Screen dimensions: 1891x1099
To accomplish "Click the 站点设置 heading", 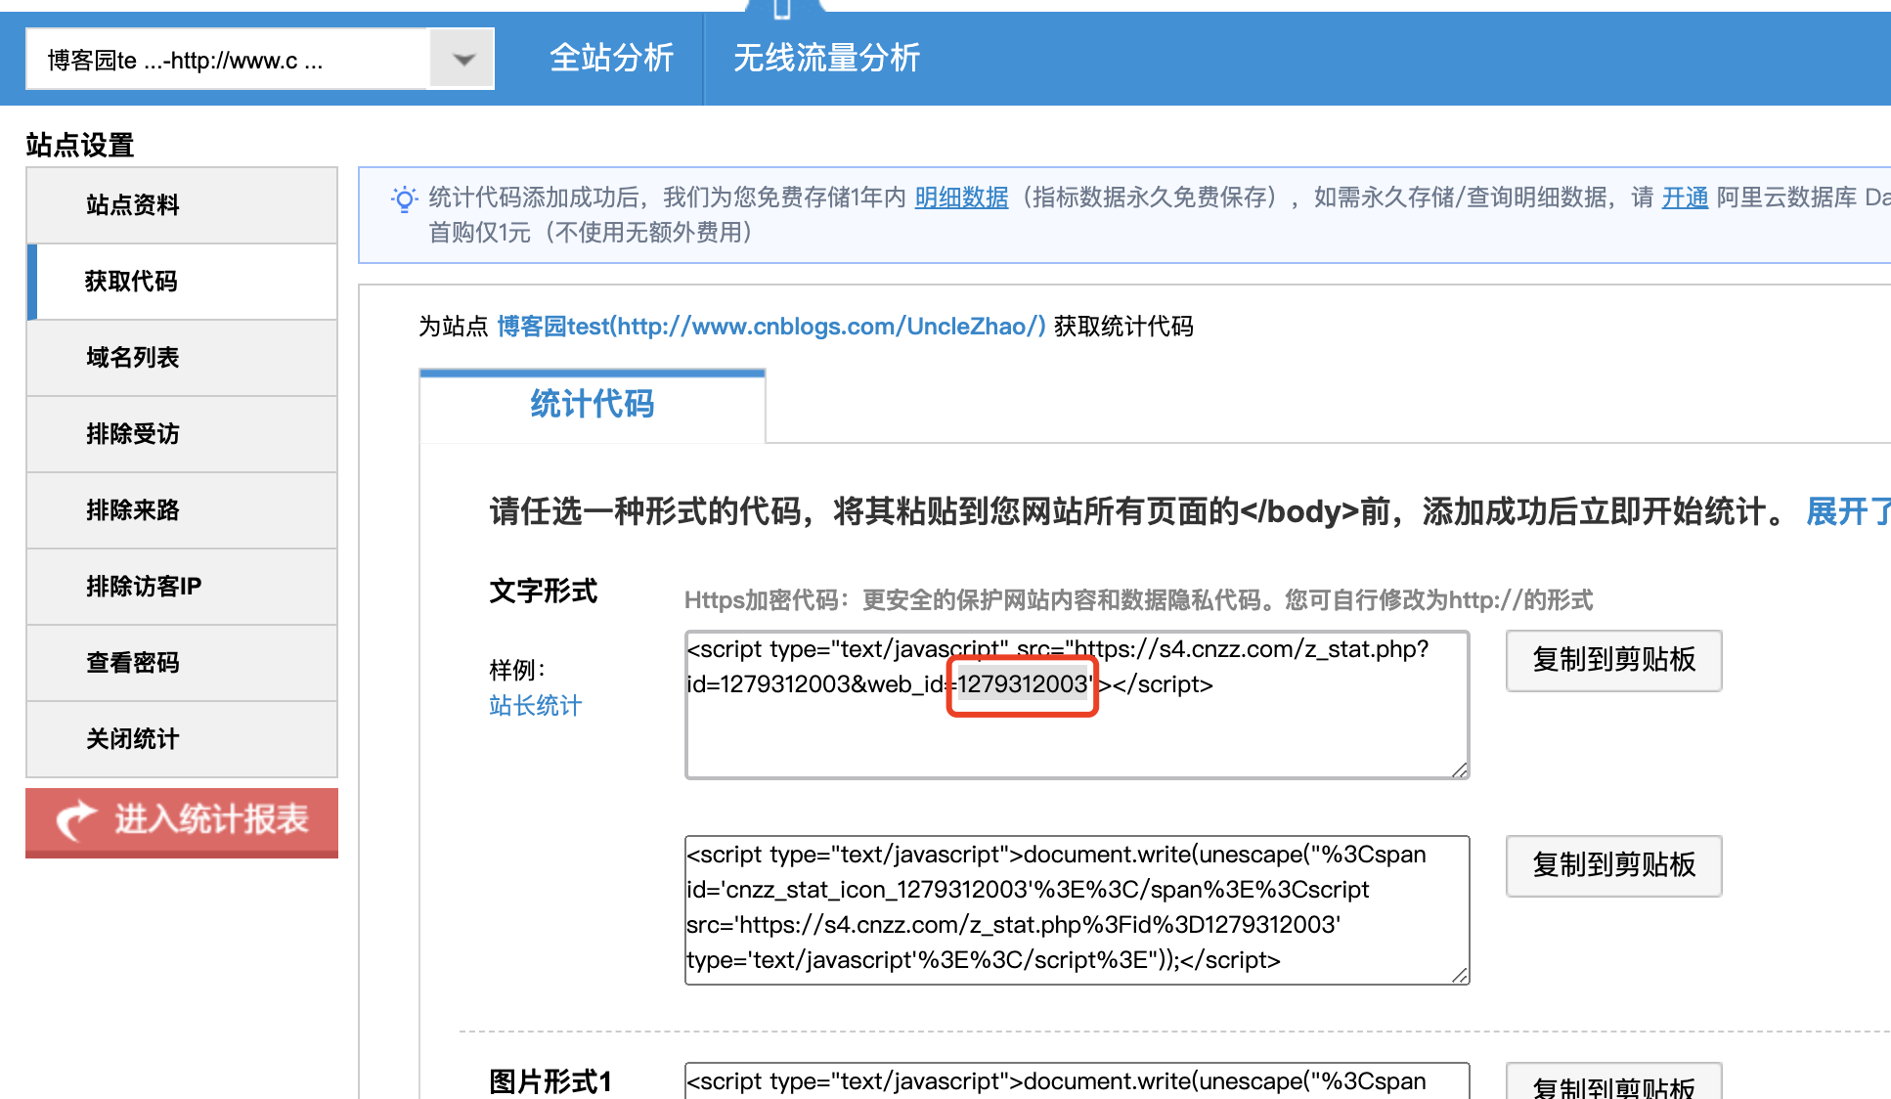I will click(x=80, y=146).
